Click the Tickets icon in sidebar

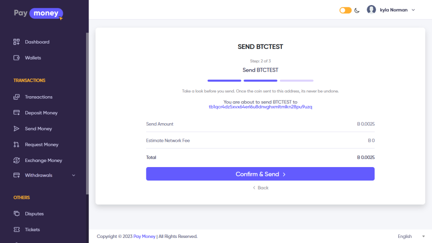click(x=16, y=229)
